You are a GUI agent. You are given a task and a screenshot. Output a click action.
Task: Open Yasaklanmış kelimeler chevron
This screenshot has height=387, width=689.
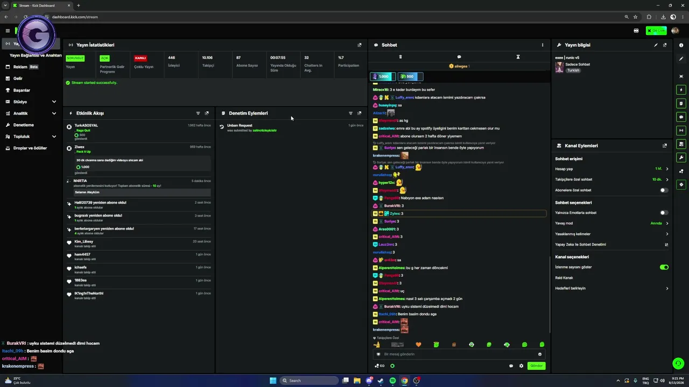tap(667, 234)
